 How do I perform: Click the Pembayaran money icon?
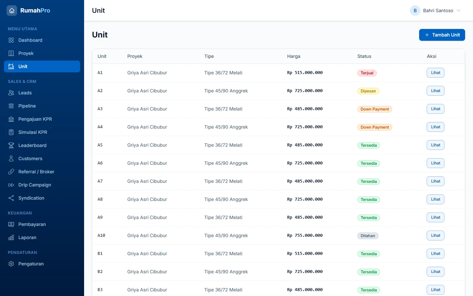[11, 224]
